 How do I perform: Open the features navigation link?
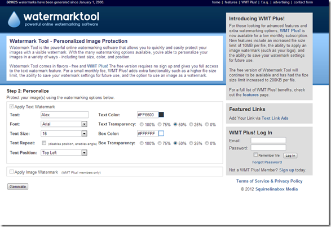[231, 2]
